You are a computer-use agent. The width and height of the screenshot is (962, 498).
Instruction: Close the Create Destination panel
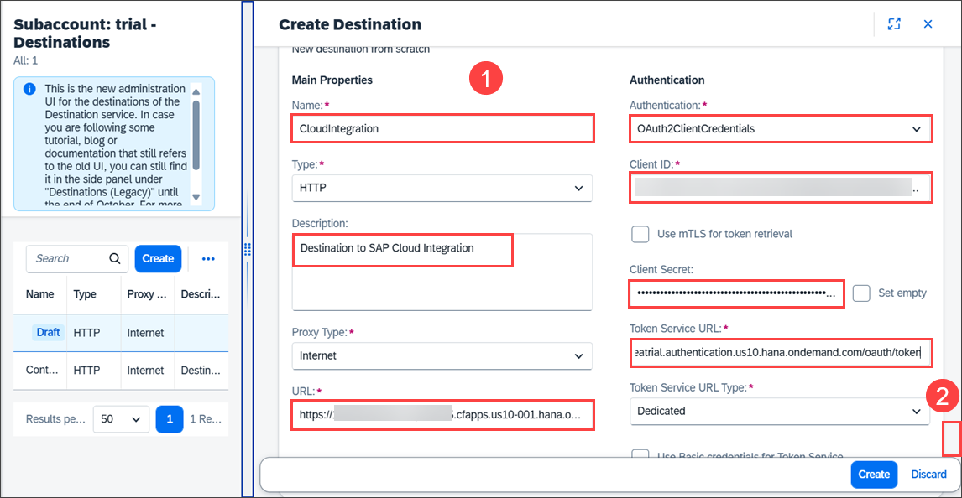(x=928, y=23)
